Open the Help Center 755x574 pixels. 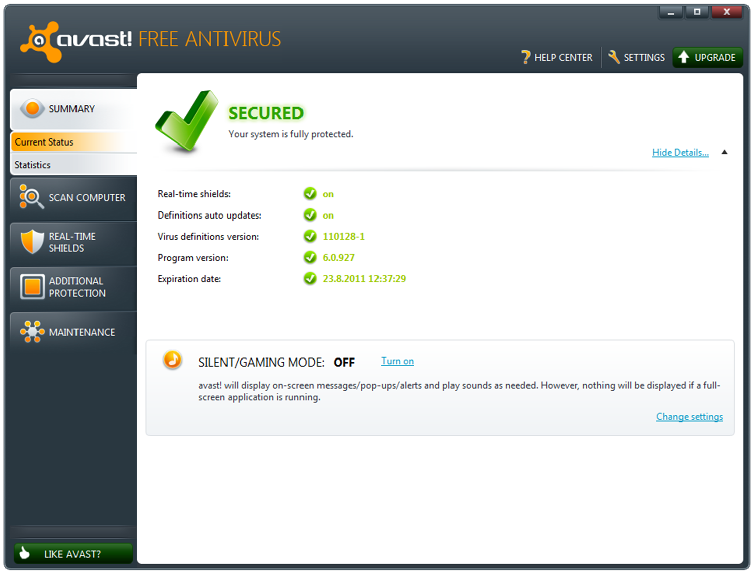pyautogui.click(x=557, y=57)
